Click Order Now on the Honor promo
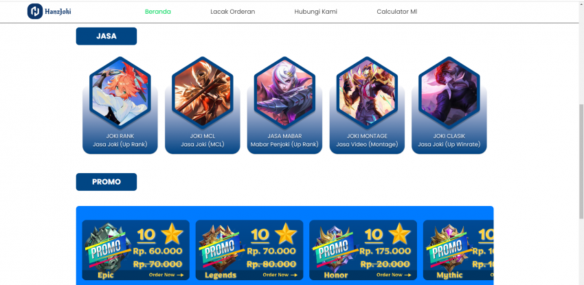This screenshot has width=584, height=285. pyautogui.click(x=394, y=275)
